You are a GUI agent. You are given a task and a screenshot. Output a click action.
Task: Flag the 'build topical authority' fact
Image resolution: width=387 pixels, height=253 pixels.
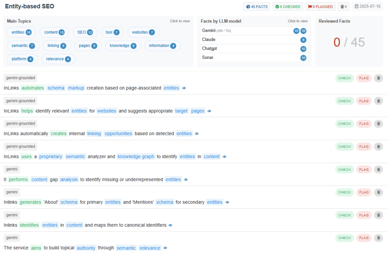coord(364,238)
